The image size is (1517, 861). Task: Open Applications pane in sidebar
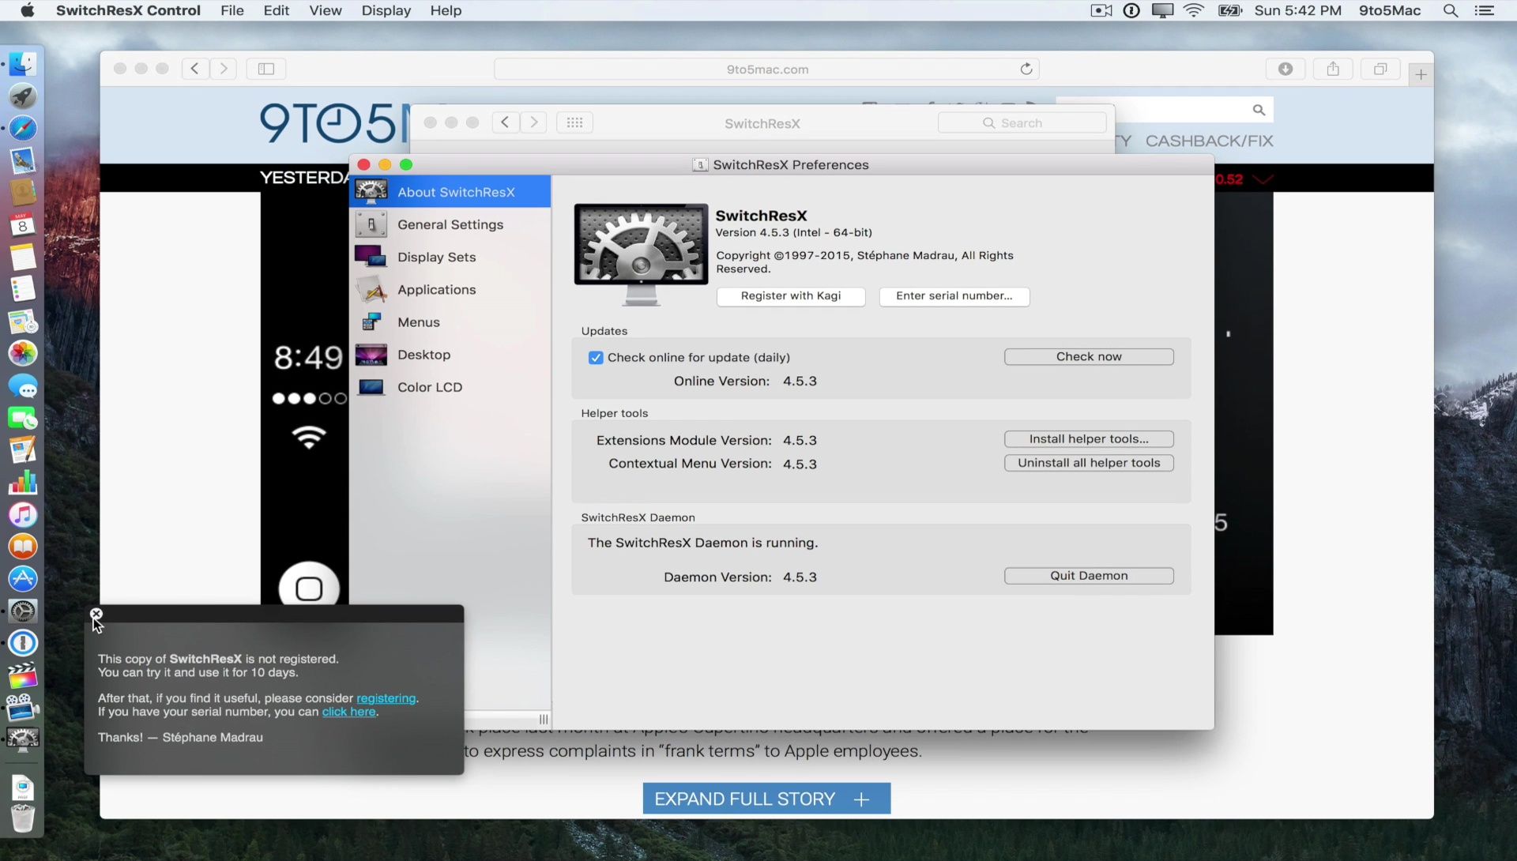[450, 289]
